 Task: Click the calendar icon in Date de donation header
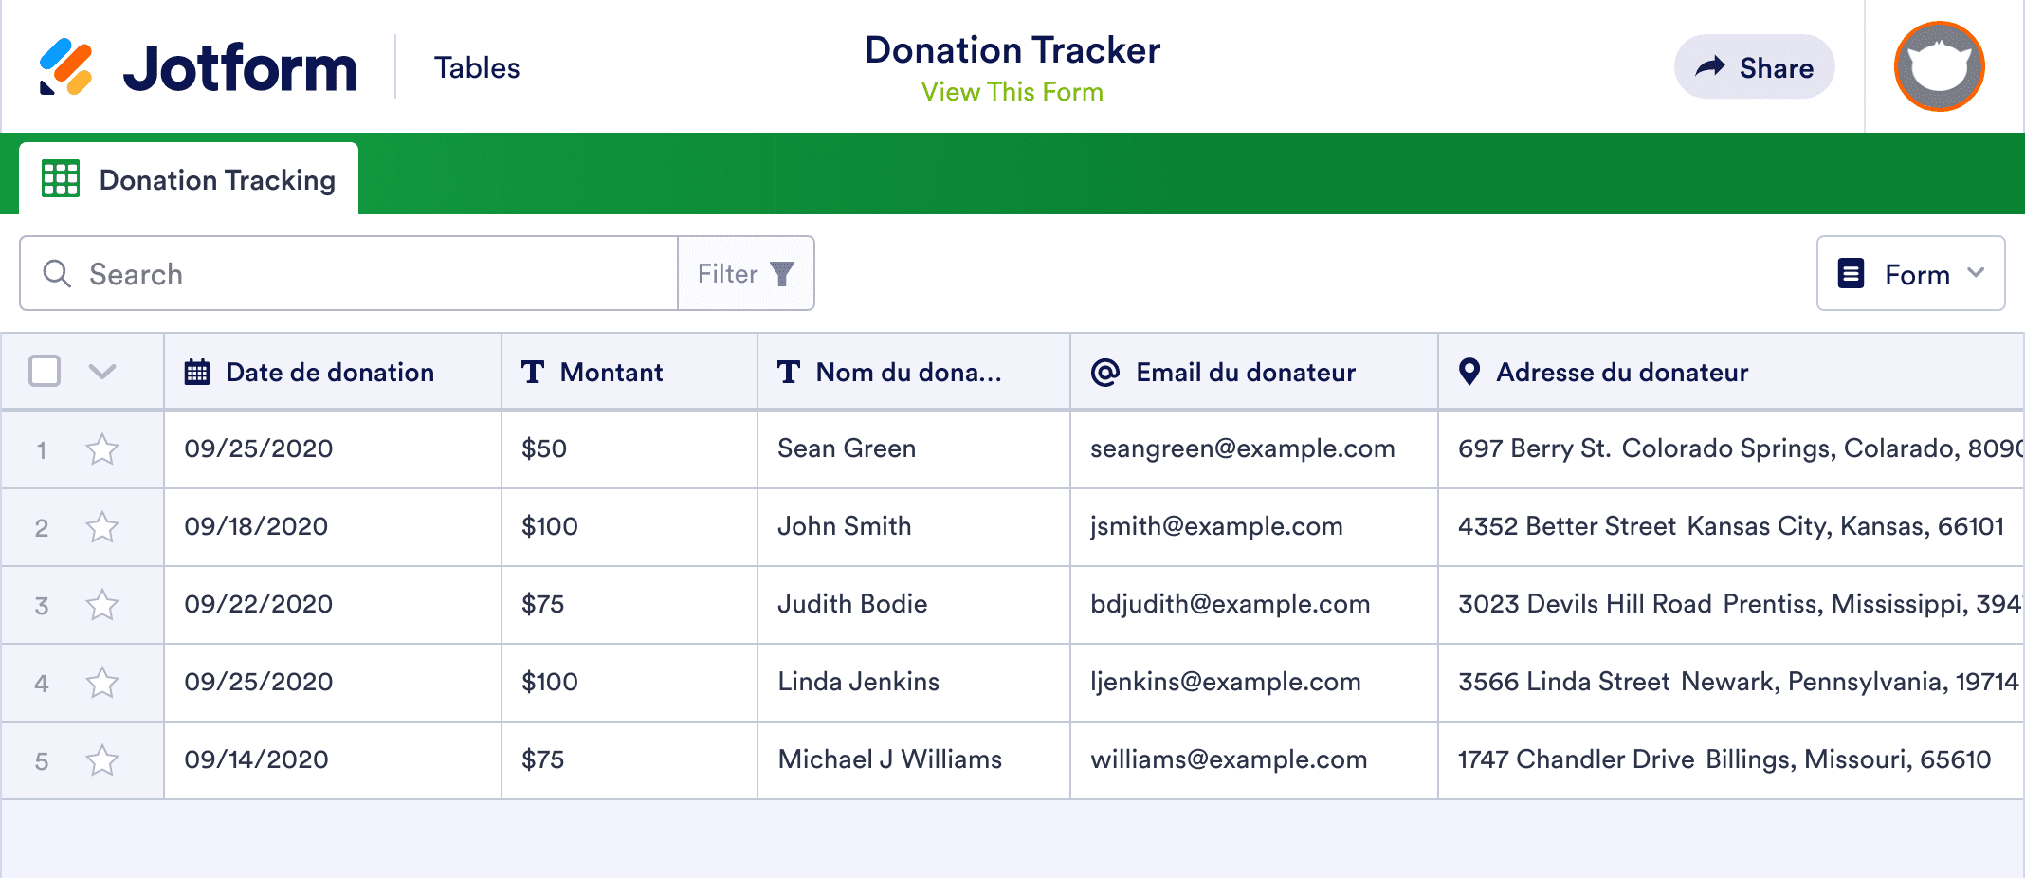coord(197,373)
